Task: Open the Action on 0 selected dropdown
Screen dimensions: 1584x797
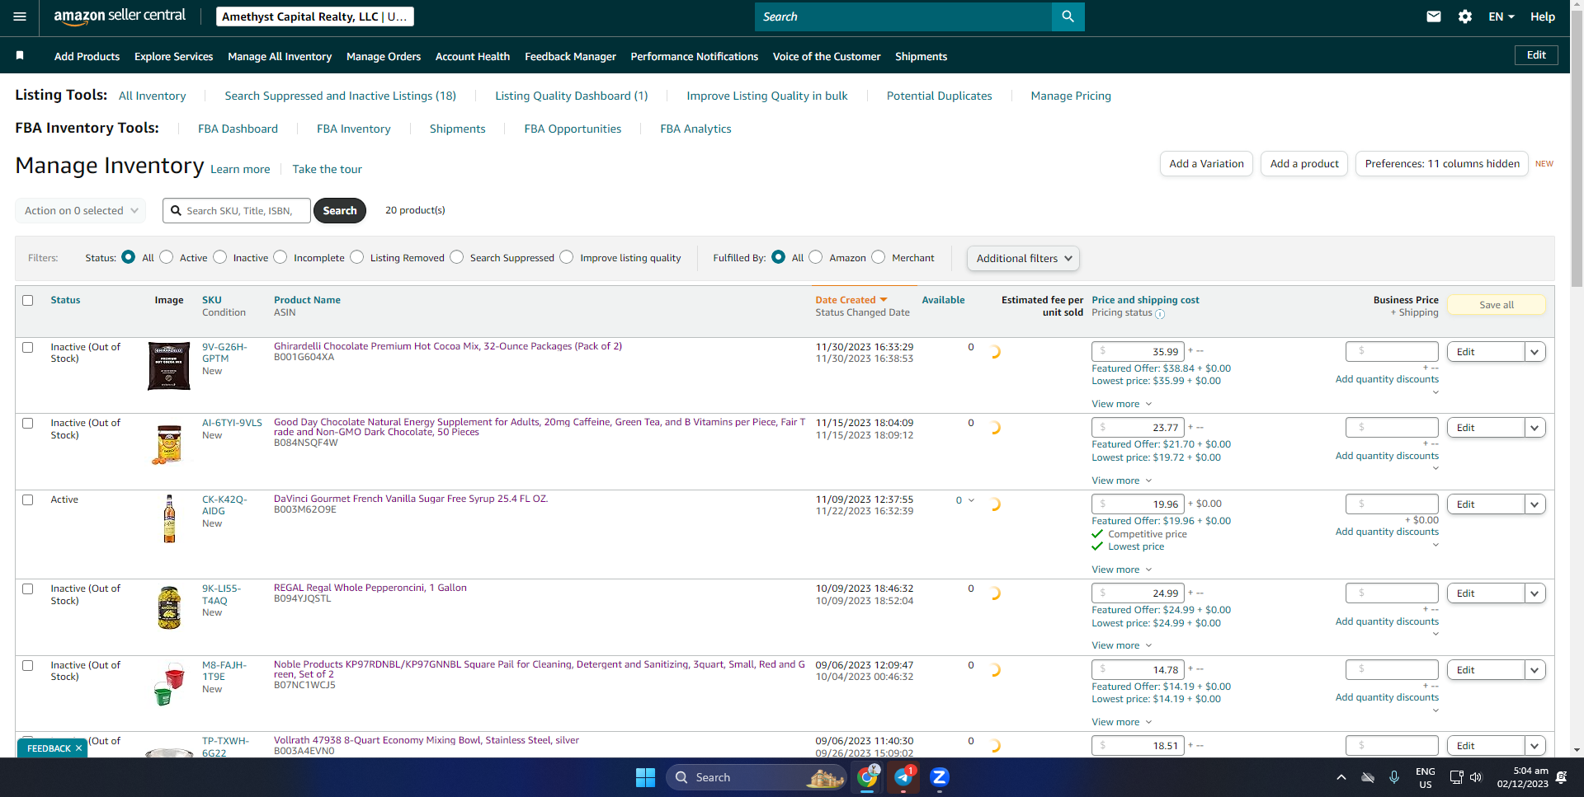Action: pyautogui.click(x=81, y=210)
